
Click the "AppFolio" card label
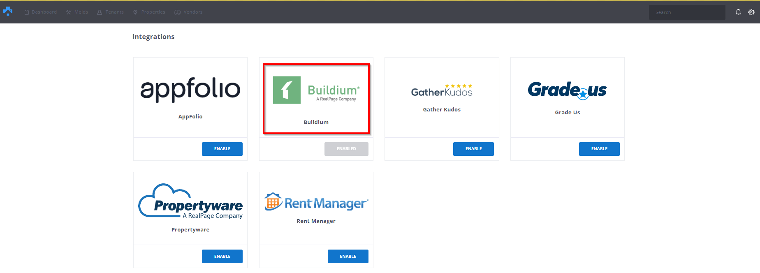point(190,117)
